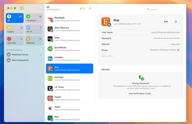Click the Atlas Obscura icon
The image size is (192, 124).
tap(50, 29)
